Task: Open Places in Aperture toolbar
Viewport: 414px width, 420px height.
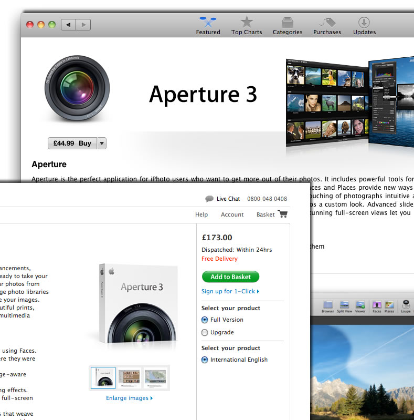Action: pos(389,306)
